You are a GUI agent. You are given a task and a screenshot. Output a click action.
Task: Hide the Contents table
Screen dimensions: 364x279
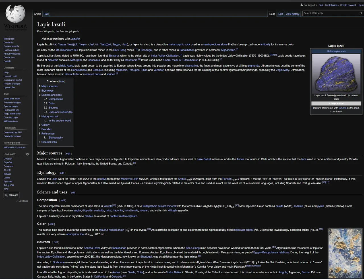tap(61, 82)
